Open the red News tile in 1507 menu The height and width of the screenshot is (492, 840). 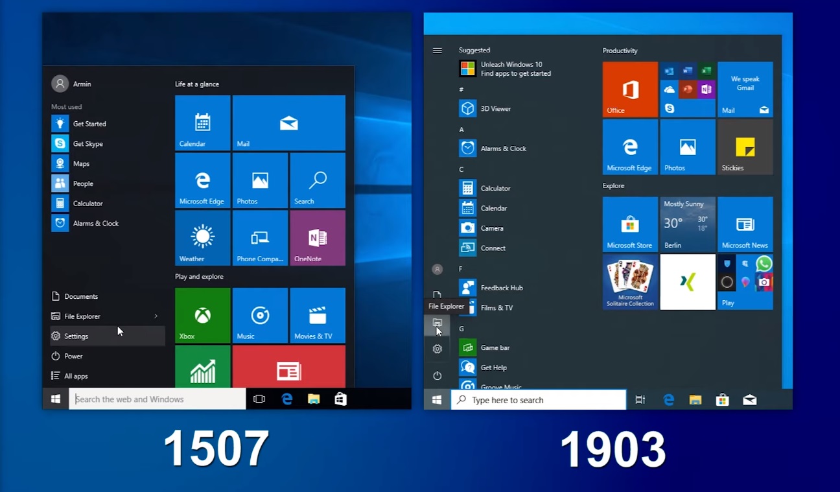coord(289,366)
